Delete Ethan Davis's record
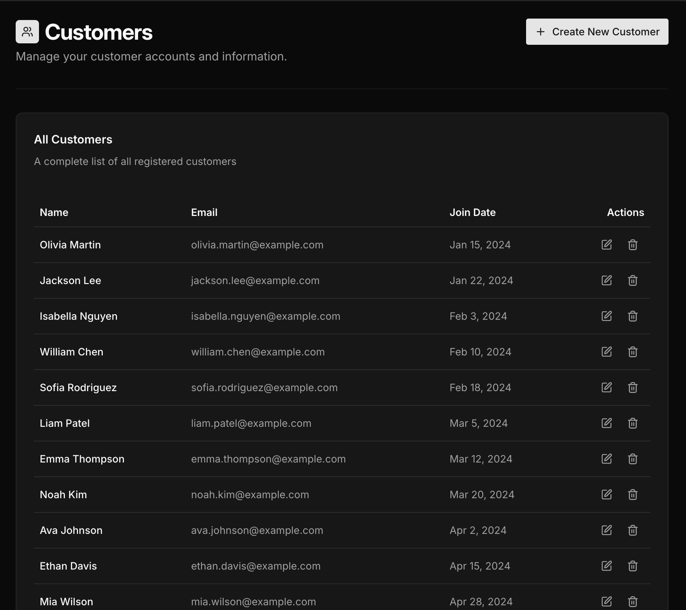Image resolution: width=686 pixels, height=610 pixels. tap(633, 566)
